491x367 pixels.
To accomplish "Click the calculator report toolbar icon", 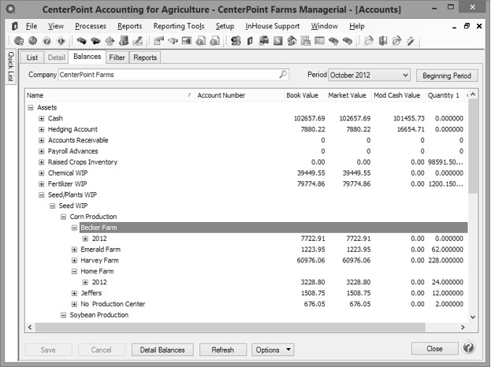I will [306, 41].
